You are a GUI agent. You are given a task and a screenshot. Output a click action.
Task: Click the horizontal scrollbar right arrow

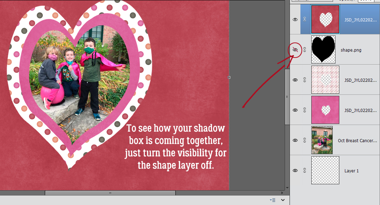click(x=282, y=193)
